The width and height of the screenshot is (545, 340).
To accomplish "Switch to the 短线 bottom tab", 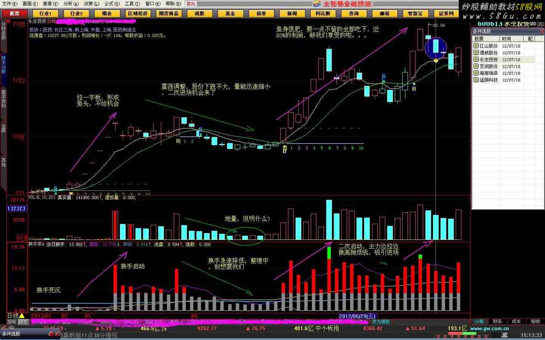I will pyautogui.click(x=535, y=321).
